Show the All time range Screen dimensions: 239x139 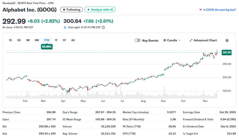[73, 40]
